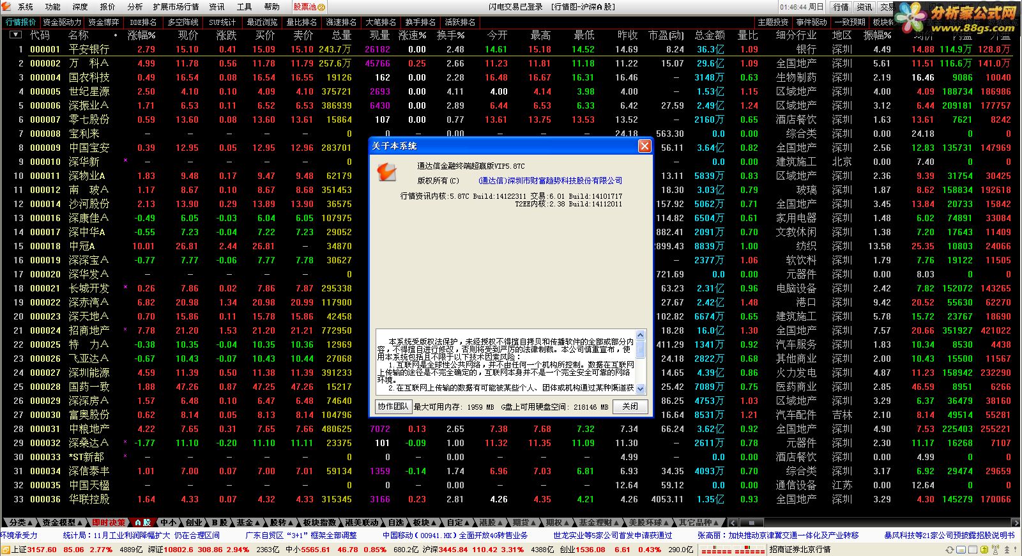The width and height of the screenshot is (1022, 556).
Task: Click the Tongdaxin logo icon in the about dialog
Action: [x=386, y=171]
